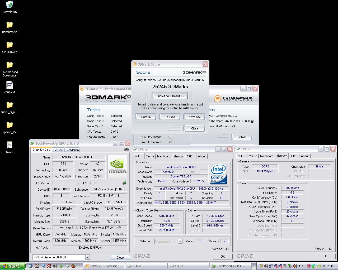The height and width of the screenshot is (270, 338).
Task: Open the GPU selection dropdown in GPU-Z
Action: [x=87, y=257]
